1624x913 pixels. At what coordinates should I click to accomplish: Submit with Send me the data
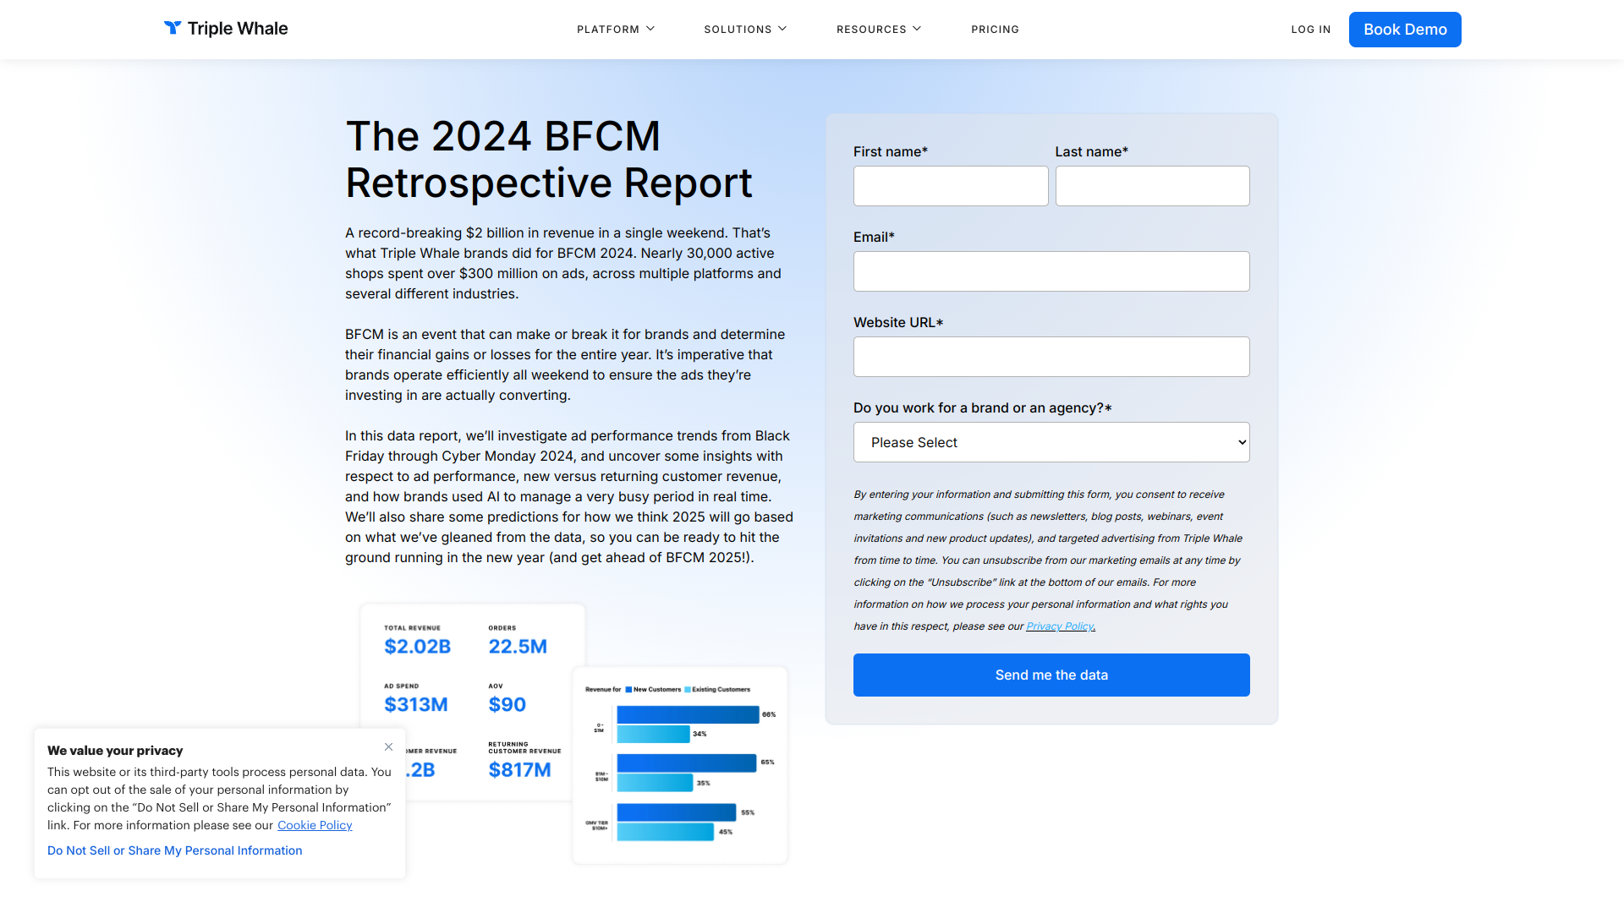1051,675
